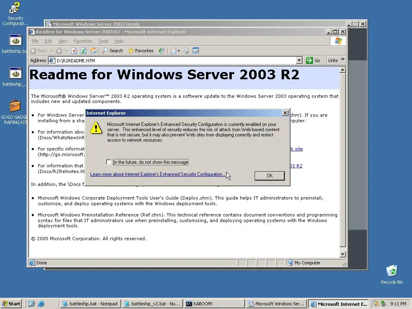
Task: Click the 'b site' hyperlink in the readme
Action: pos(297,149)
